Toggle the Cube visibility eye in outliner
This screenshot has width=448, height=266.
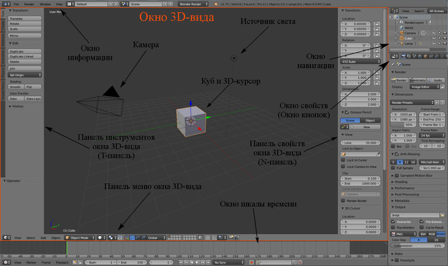pyautogui.click(x=434, y=38)
